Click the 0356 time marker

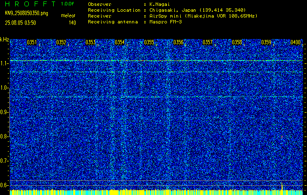[x=178, y=42]
